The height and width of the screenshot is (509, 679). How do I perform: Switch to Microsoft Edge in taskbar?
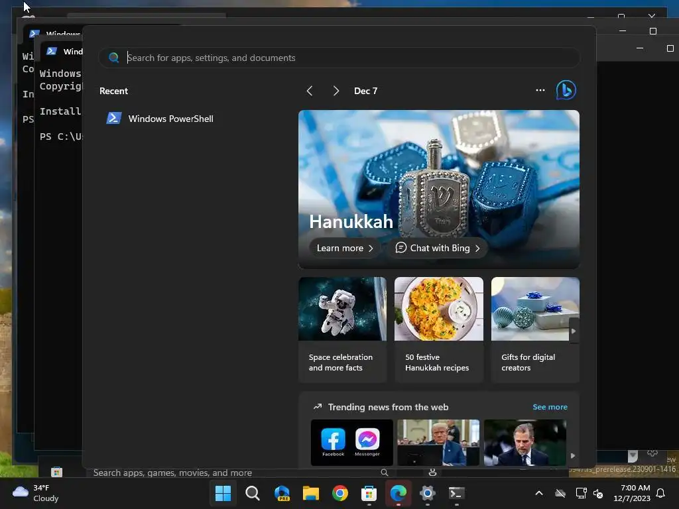pyautogui.click(x=399, y=493)
